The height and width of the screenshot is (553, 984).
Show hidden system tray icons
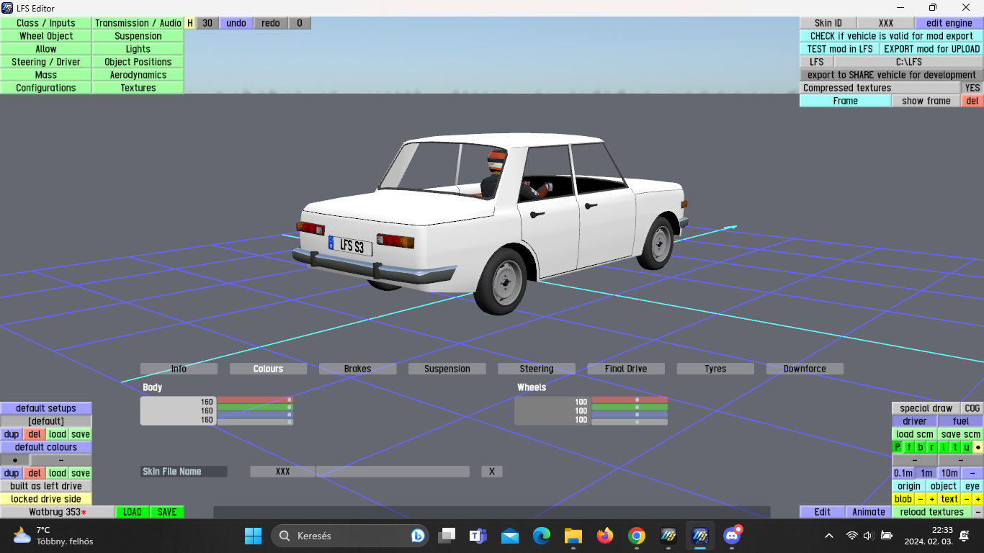[x=829, y=536]
